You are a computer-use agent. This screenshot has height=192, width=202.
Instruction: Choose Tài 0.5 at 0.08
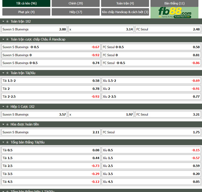[x=51, y=150]
